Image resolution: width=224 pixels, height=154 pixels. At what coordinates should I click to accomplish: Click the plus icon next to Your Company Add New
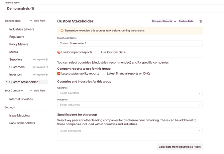[31, 90]
